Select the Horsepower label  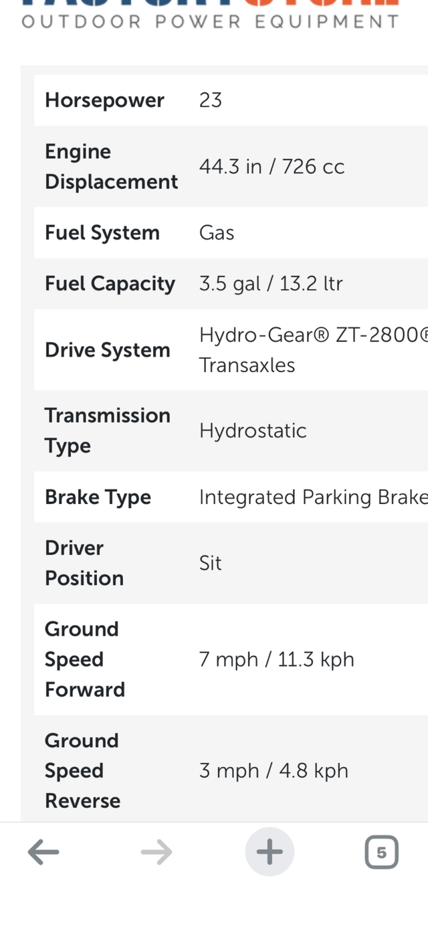tap(104, 100)
